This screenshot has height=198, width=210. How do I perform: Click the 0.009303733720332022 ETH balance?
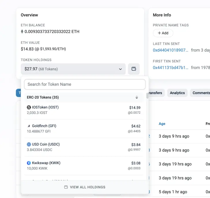[52, 32]
